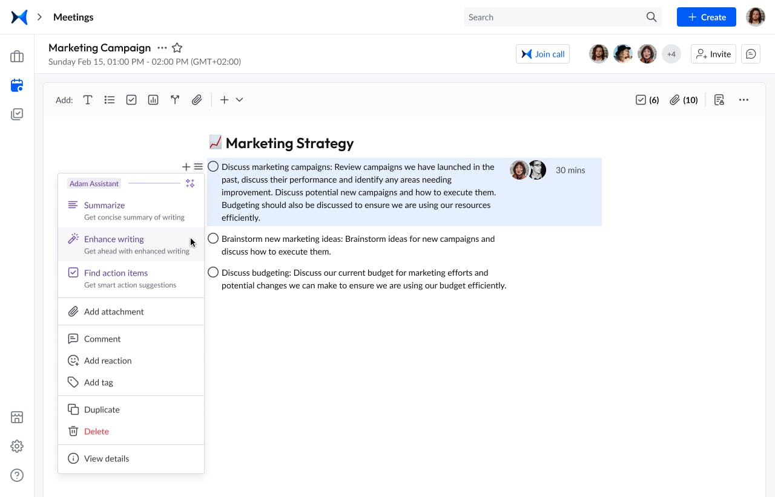
Task: Mark 'Discuss marketing campaigns' item as complete
Action: [213, 166]
